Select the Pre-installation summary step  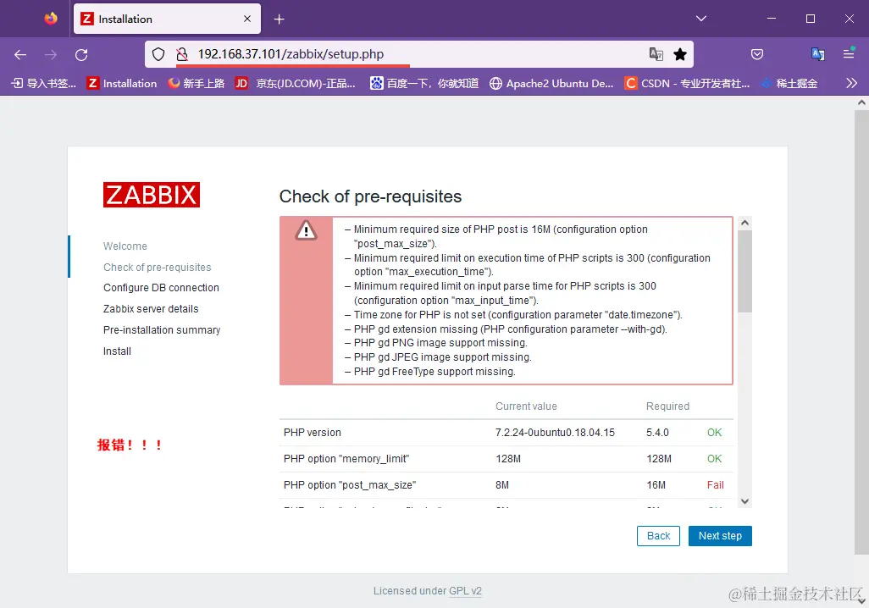pyautogui.click(x=162, y=329)
